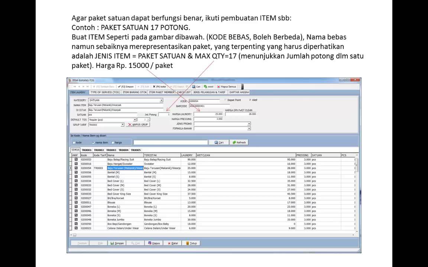Click bottom Tutup button
Image resolution: width=428 pixels, height=267 pixels.
(191, 243)
